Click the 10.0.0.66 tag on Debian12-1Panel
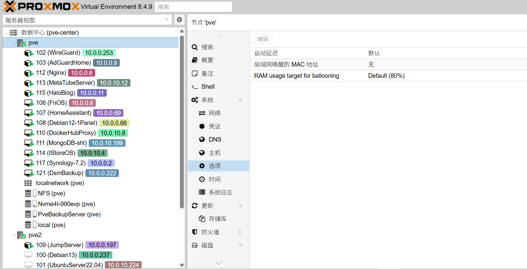The height and width of the screenshot is (269, 527). click(114, 123)
